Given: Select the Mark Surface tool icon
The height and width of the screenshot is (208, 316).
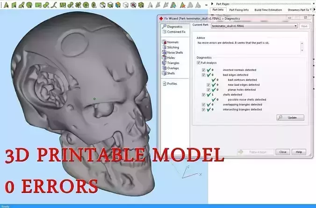Looking at the screenshot, I should 22,5.
